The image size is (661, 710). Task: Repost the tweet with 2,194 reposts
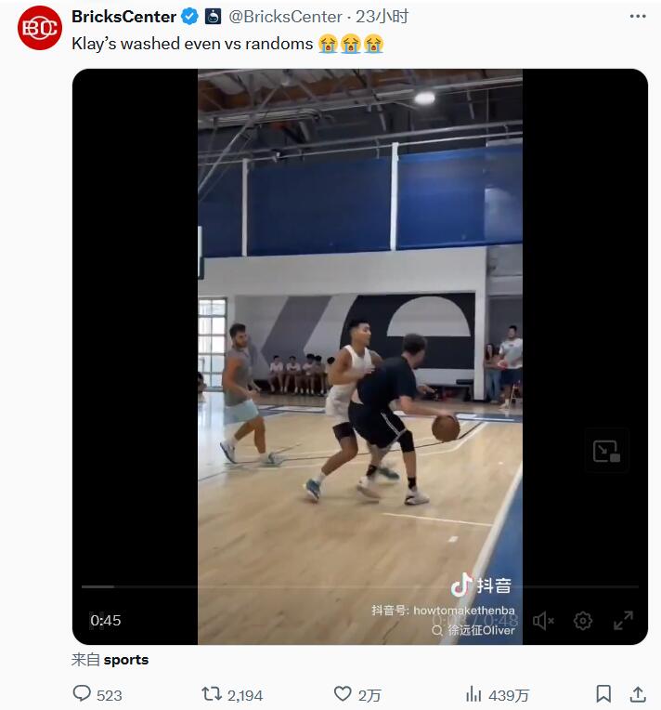tap(212, 694)
